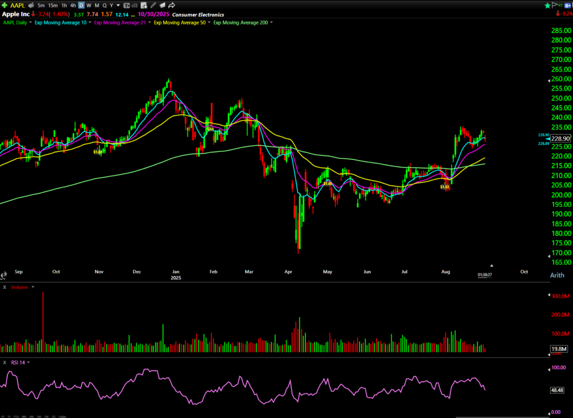Select the Q quarterly timeframe
This screenshot has height=418, width=573.
coord(105,6)
